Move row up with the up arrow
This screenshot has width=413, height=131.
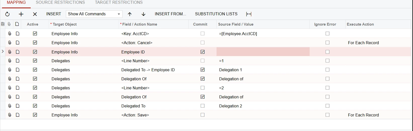[x=130, y=14]
